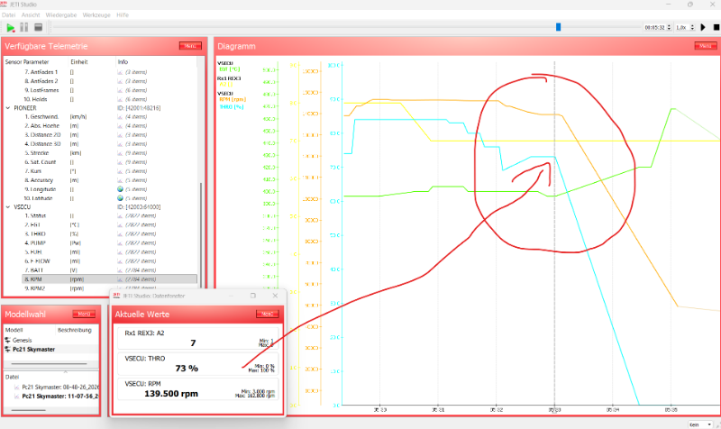The image size is (721, 429).
Task: Open the Ansicht menu
Action: pyautogui.click(x=31, y=15)
